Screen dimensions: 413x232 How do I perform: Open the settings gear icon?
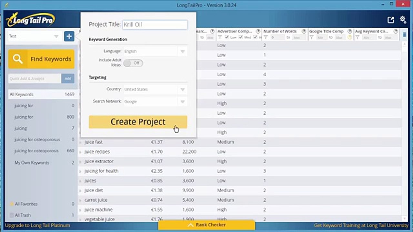pyautogui.click(x=403, y=20)
